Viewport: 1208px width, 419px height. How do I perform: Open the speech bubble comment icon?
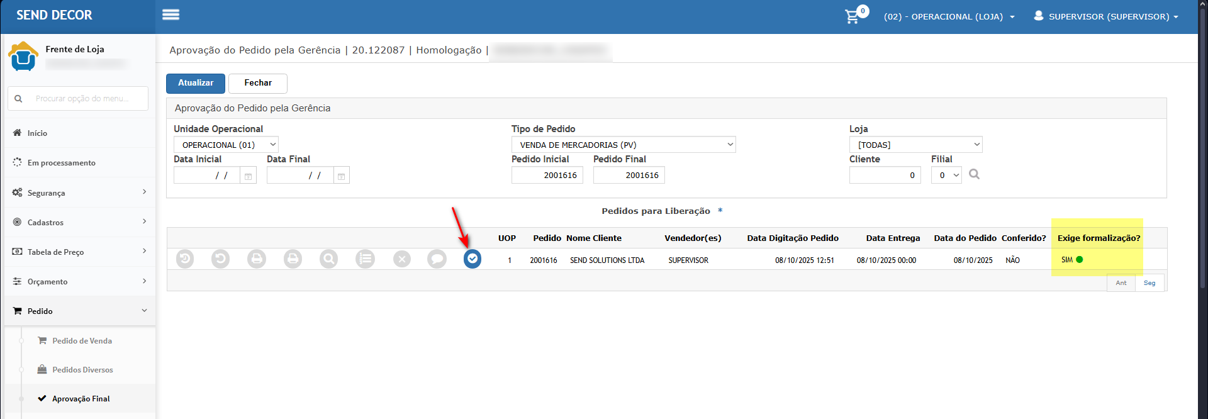point(437,259)
